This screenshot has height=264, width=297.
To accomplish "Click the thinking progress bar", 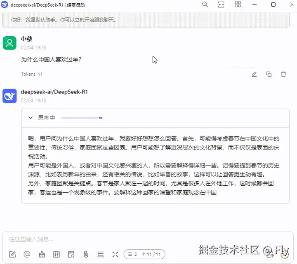I will (81, 118).
